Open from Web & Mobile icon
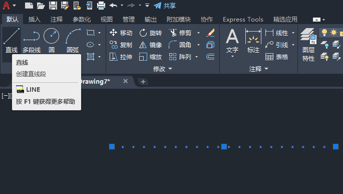 pyautogui.click(x=77, y=6)
